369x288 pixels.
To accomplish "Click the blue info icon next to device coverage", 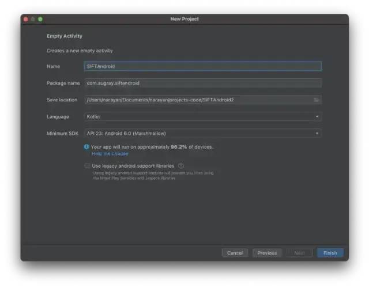I will (86, 147).
